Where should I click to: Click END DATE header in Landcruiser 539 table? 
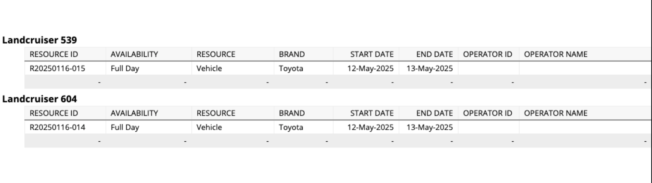coord(435,54)
